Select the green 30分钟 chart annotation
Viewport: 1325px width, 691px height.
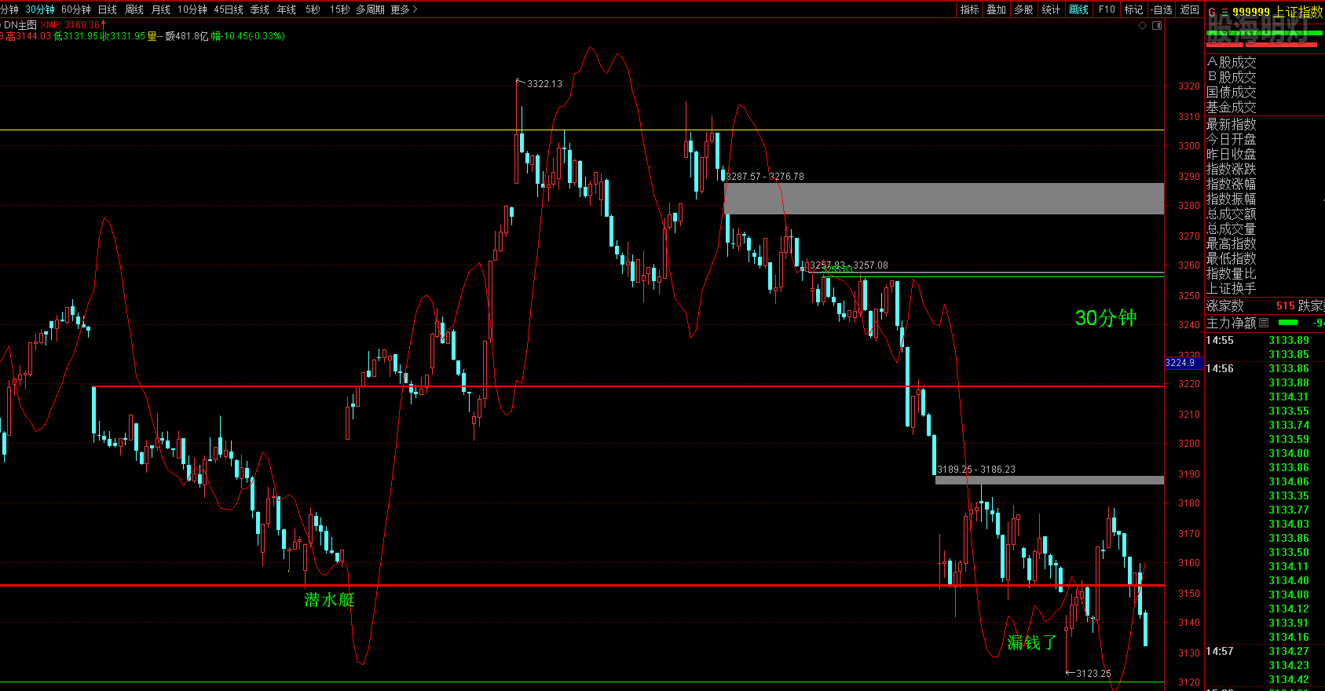point(1106,318)
